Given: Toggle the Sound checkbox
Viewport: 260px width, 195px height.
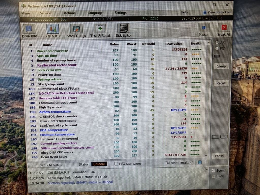Looking at the screenshot, I should pyautogui.click(x=213, y=170).
